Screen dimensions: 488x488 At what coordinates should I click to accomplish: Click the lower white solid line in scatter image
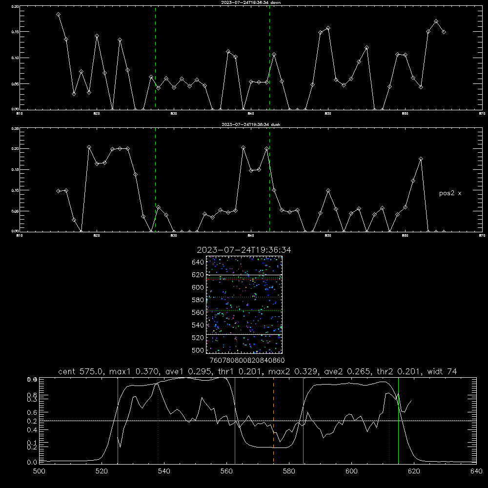244,335
